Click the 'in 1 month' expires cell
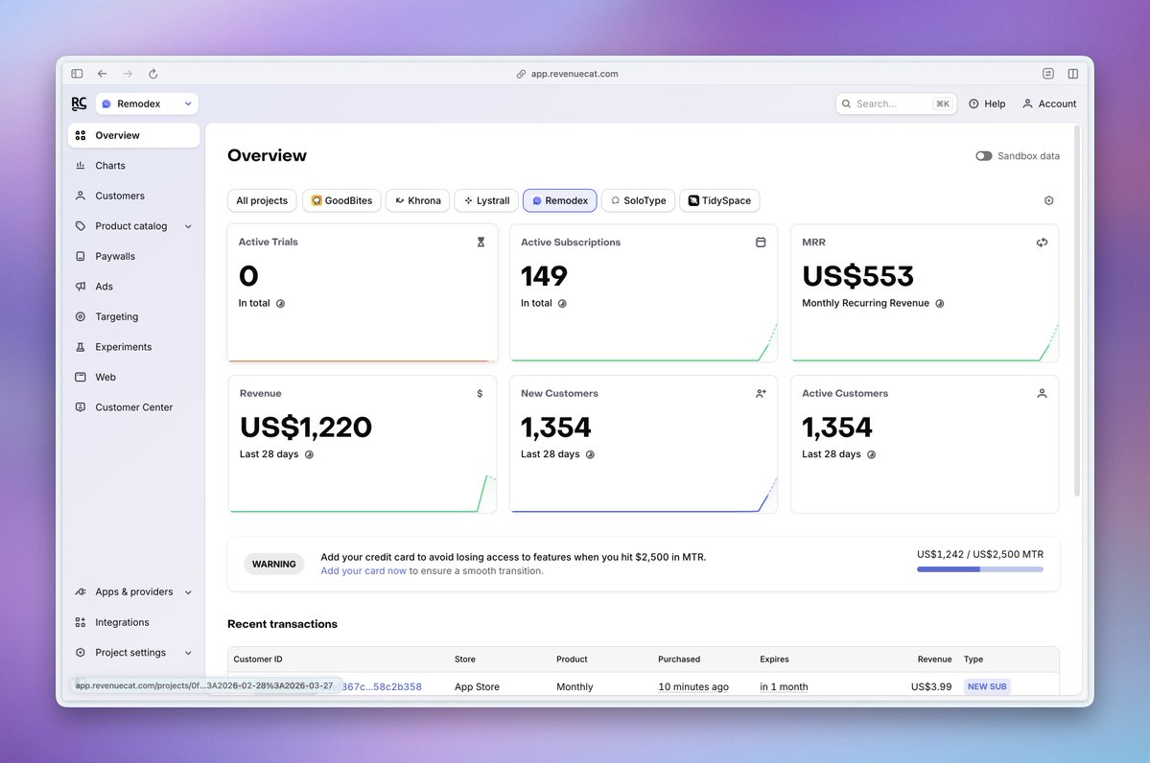Screen dimensions: 1150x763 coord(784,686)
